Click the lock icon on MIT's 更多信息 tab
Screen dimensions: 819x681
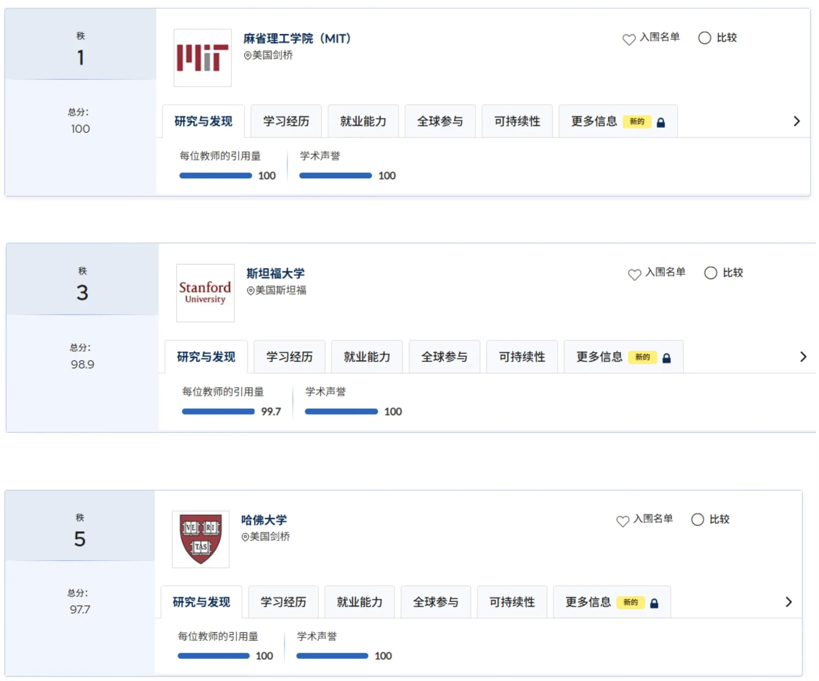click(661, 122)
